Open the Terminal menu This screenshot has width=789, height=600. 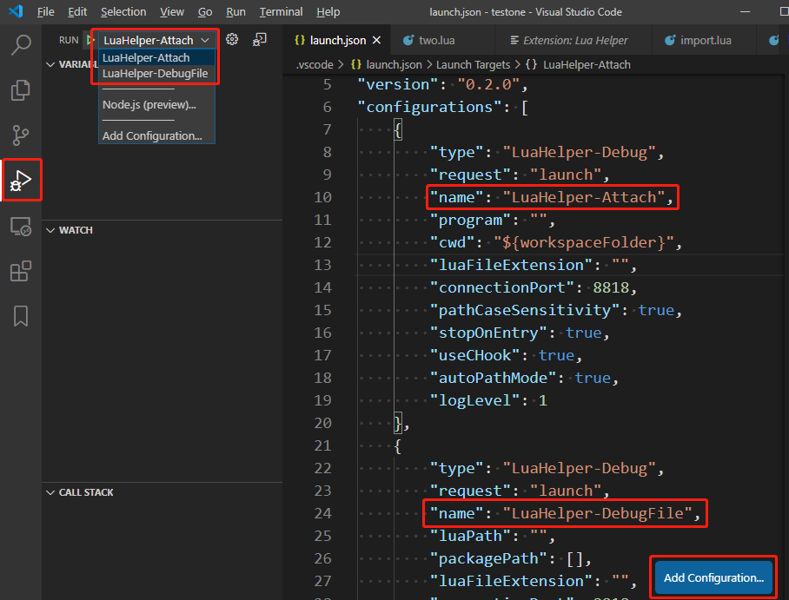[x=281, y=11]
